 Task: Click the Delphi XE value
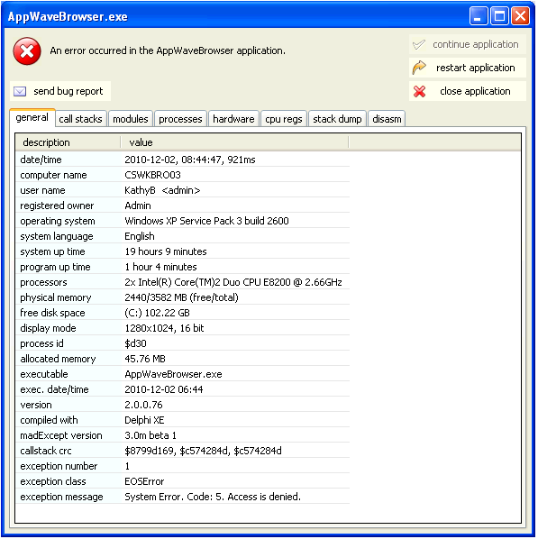tap(144, 420)
